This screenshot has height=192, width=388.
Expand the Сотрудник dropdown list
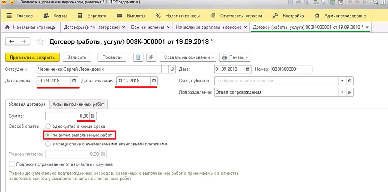[165, 69]
